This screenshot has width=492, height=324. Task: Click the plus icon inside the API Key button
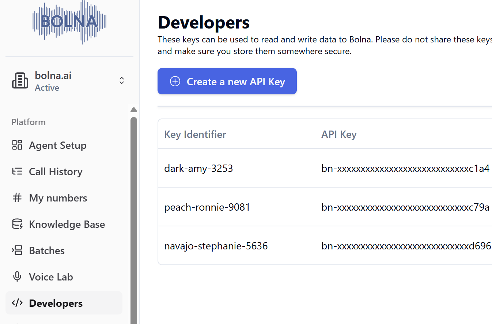pyautogui.click(x=175, y=82)
